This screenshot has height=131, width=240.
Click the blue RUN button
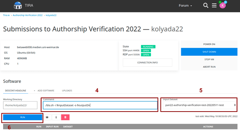coord(23,117)
